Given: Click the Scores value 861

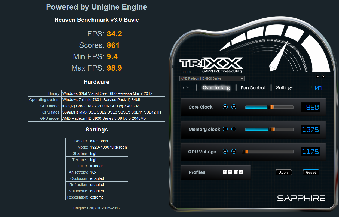Looking at the screenshot, I should point(113,45).
